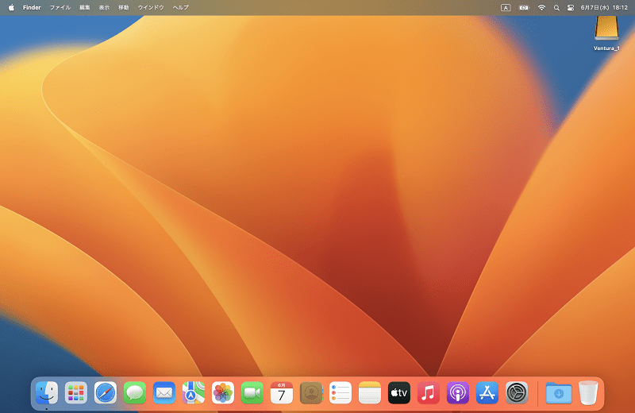Launch Reminders from the Dock
The image size is (635, 413).
tap(341, 392)
